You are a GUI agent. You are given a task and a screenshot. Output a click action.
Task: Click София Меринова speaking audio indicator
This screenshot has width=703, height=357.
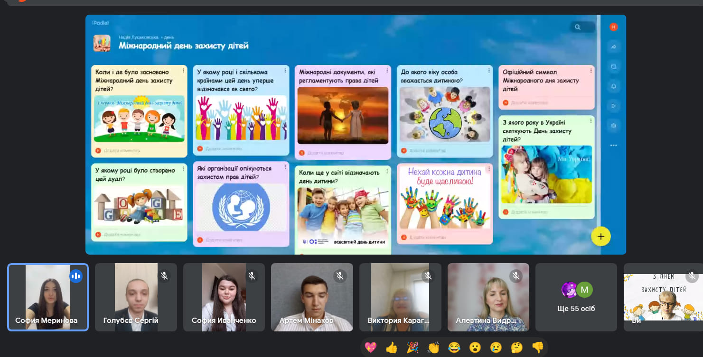coord(76,276)
